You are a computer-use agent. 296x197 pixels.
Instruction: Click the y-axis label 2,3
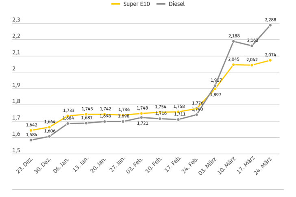point(16,20)
